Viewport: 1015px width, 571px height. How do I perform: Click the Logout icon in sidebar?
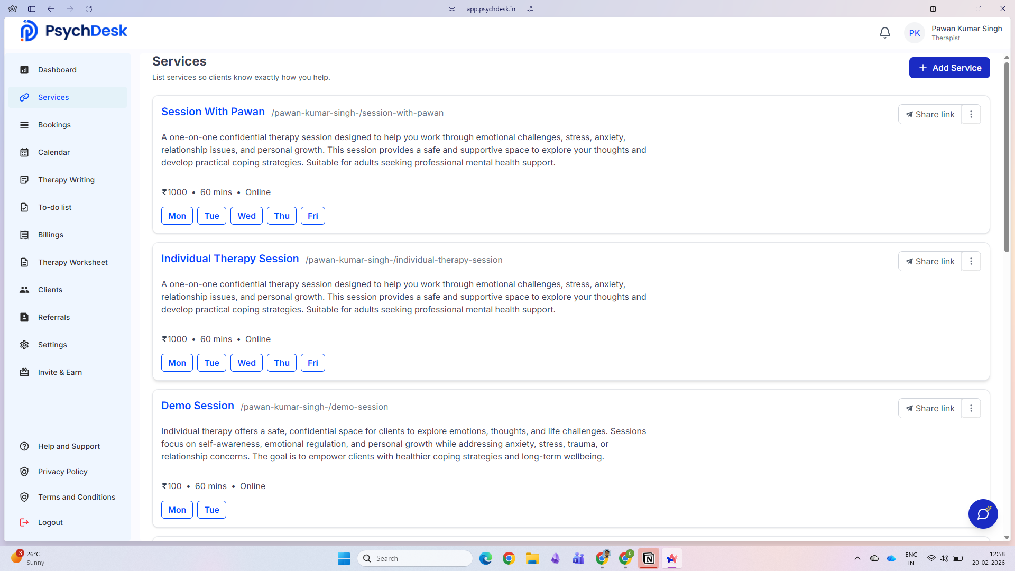tap(24, 522)
